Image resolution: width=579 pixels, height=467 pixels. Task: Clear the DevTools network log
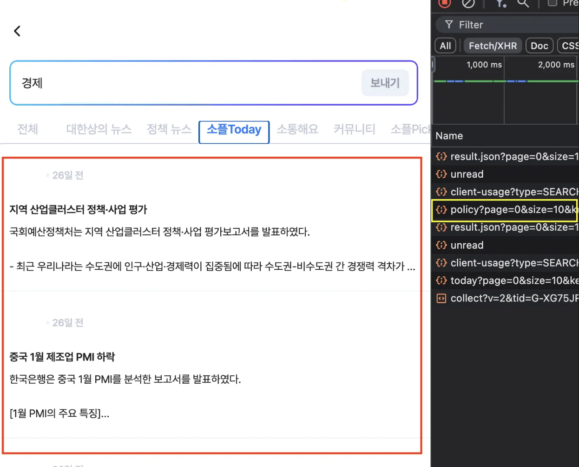click(x=468, y=4)
